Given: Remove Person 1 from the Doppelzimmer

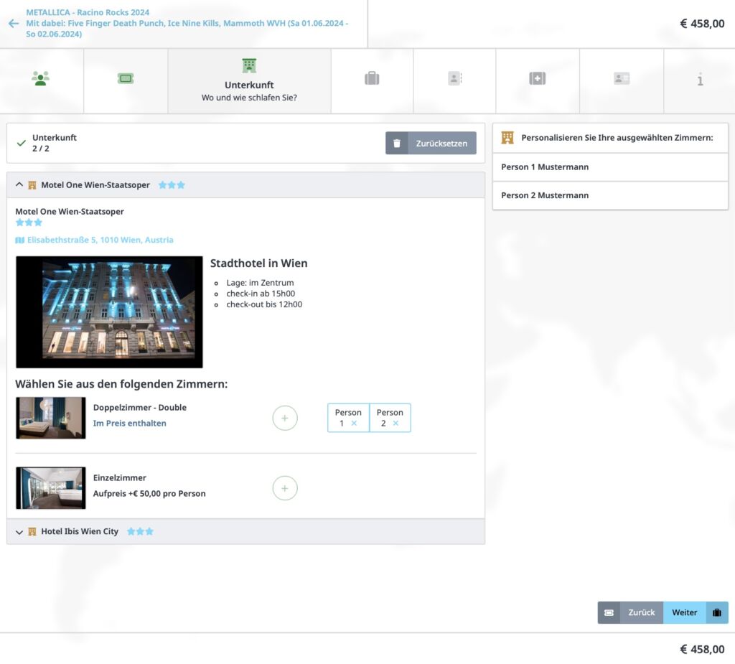Looking at the screenshot, I should [354, 424].
